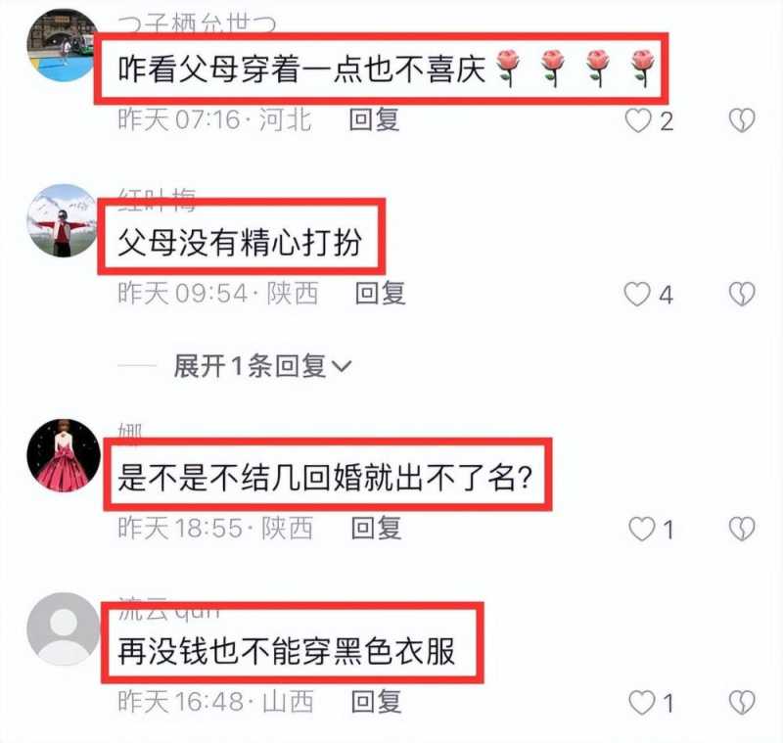This screenshot has width=783, height=743.
Task: Select comment text 咋看父母穿着一点也不喜庆
Action: (301, 69)
